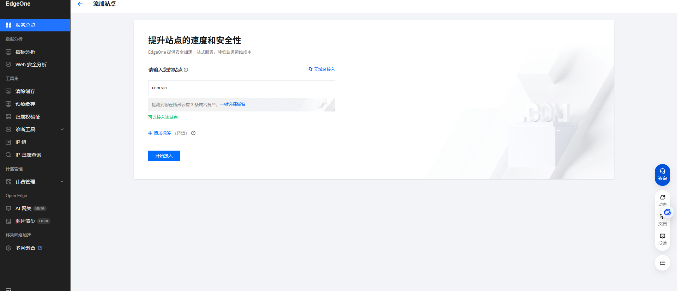Open the 文档 documentation icon

662,219
